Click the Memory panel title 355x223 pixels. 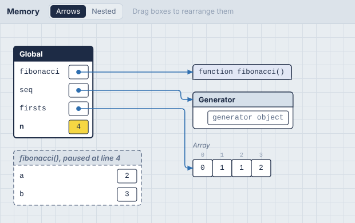23,11
